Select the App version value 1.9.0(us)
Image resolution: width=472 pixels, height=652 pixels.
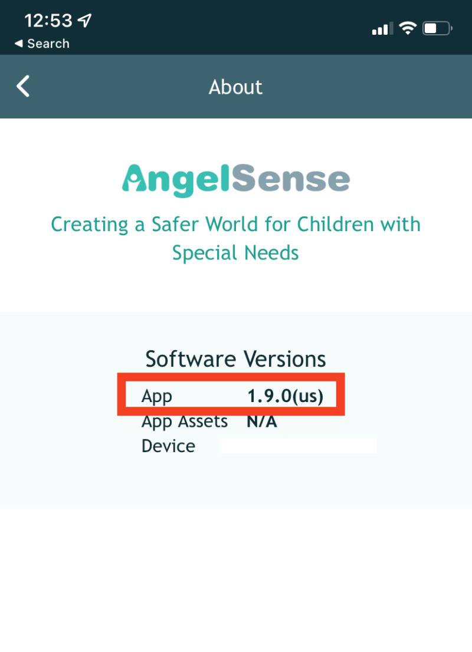[x=287, y=396]
